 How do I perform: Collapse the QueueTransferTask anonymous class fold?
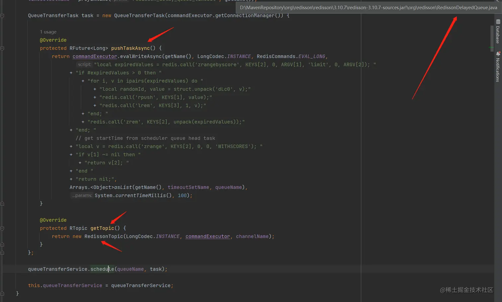tap(2, 16)
